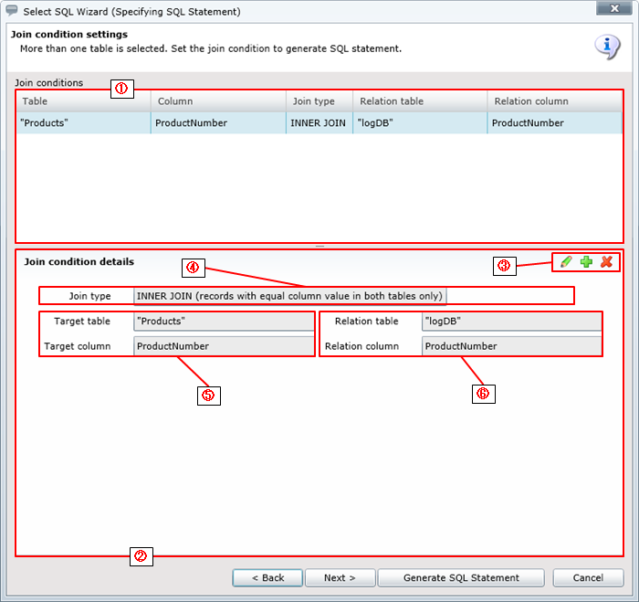
Task: Open the Target column ProductNumber field
Action: 223,346
